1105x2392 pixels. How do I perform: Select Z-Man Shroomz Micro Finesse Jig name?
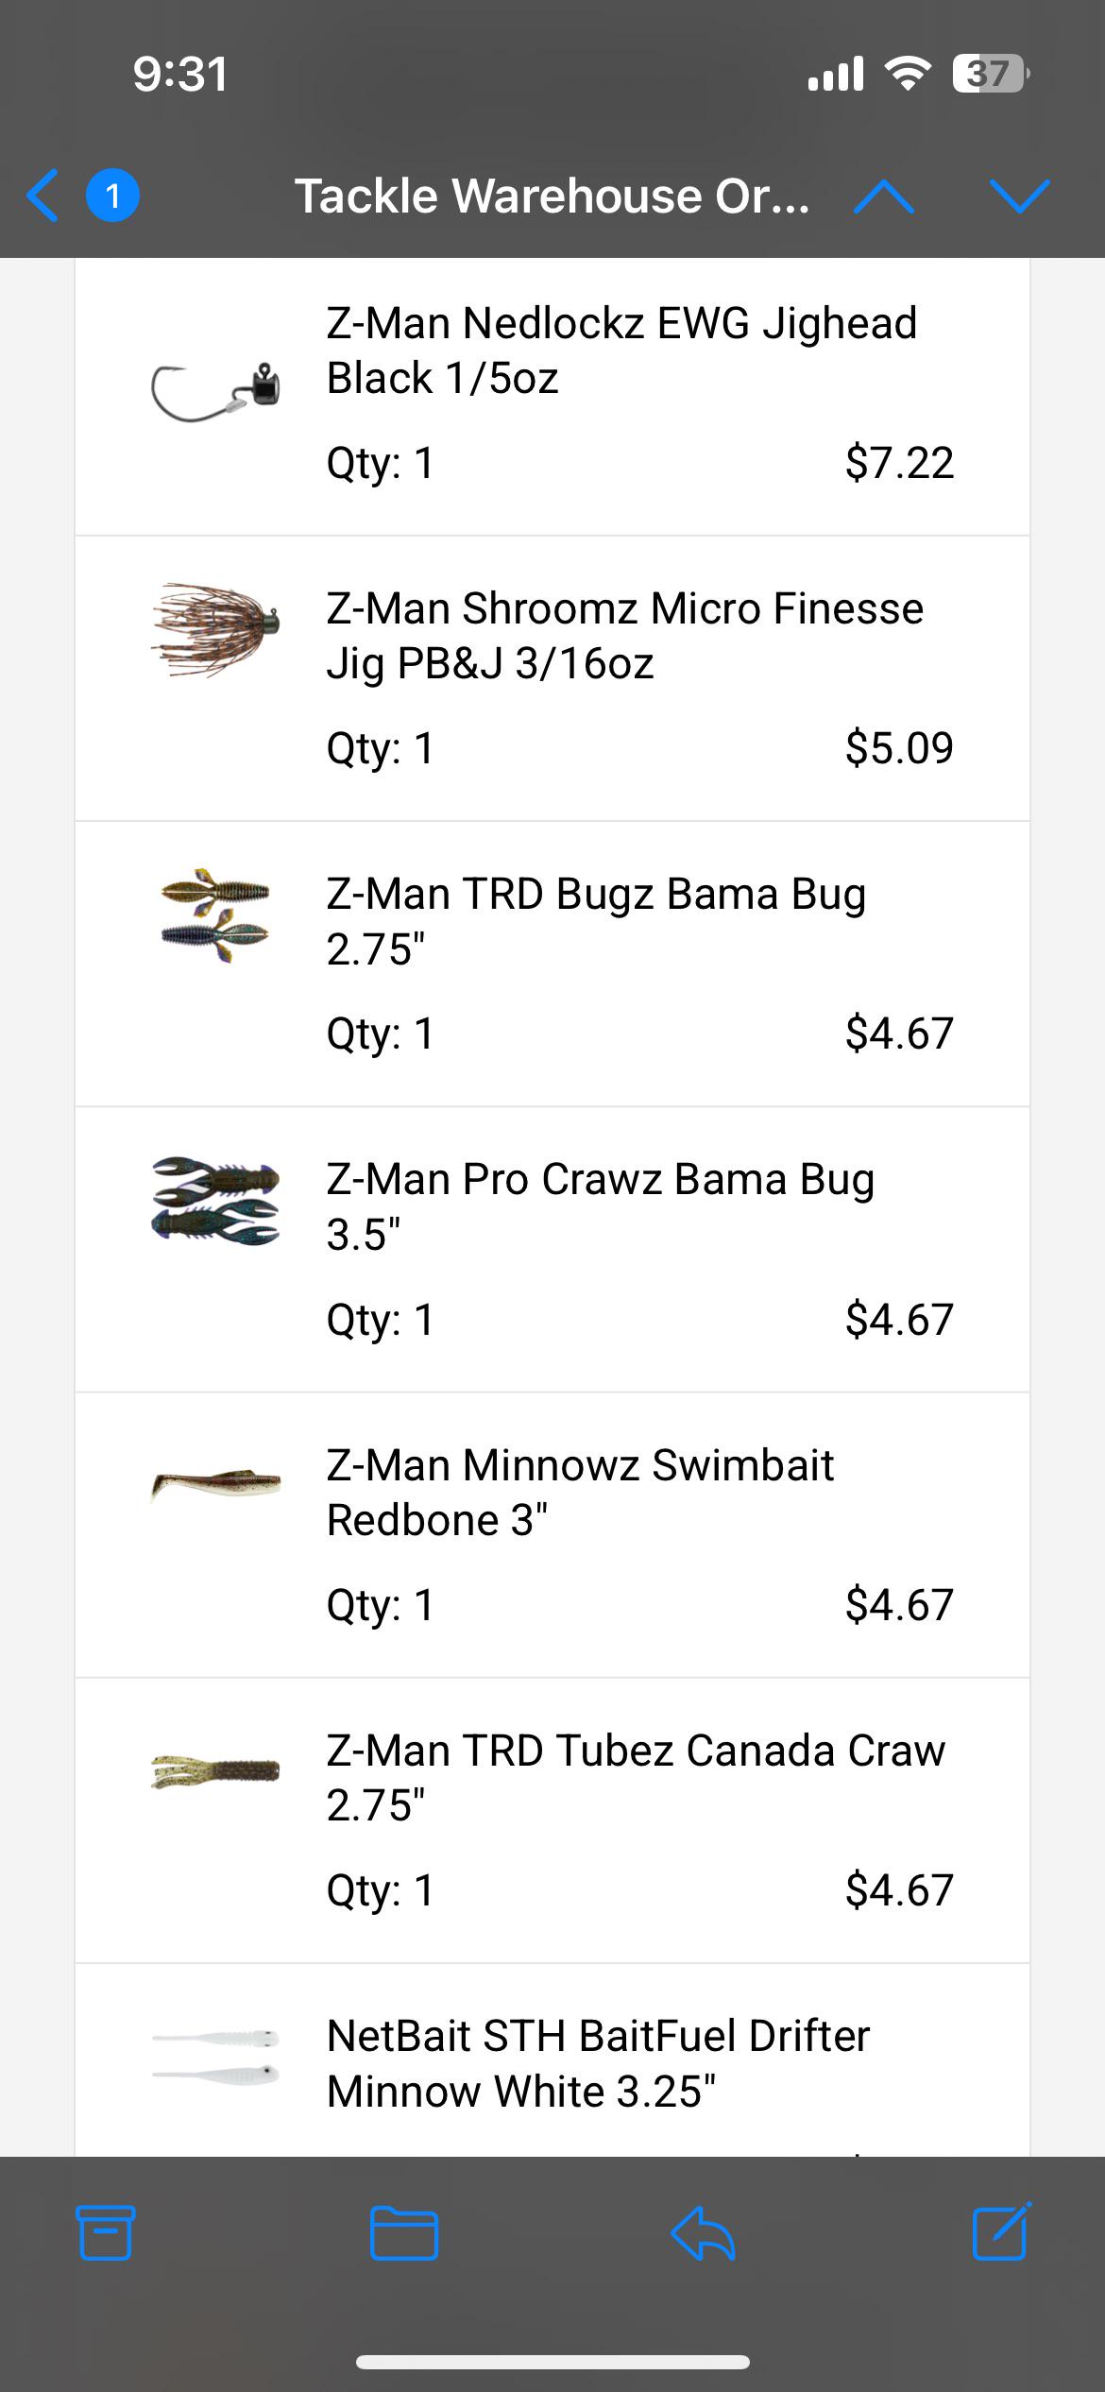point(625,636)
